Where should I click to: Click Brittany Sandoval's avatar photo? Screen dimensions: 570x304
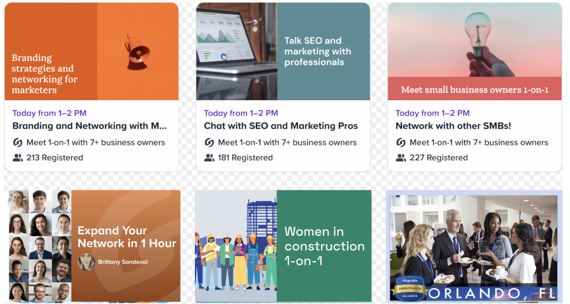(x=86, y=262)
